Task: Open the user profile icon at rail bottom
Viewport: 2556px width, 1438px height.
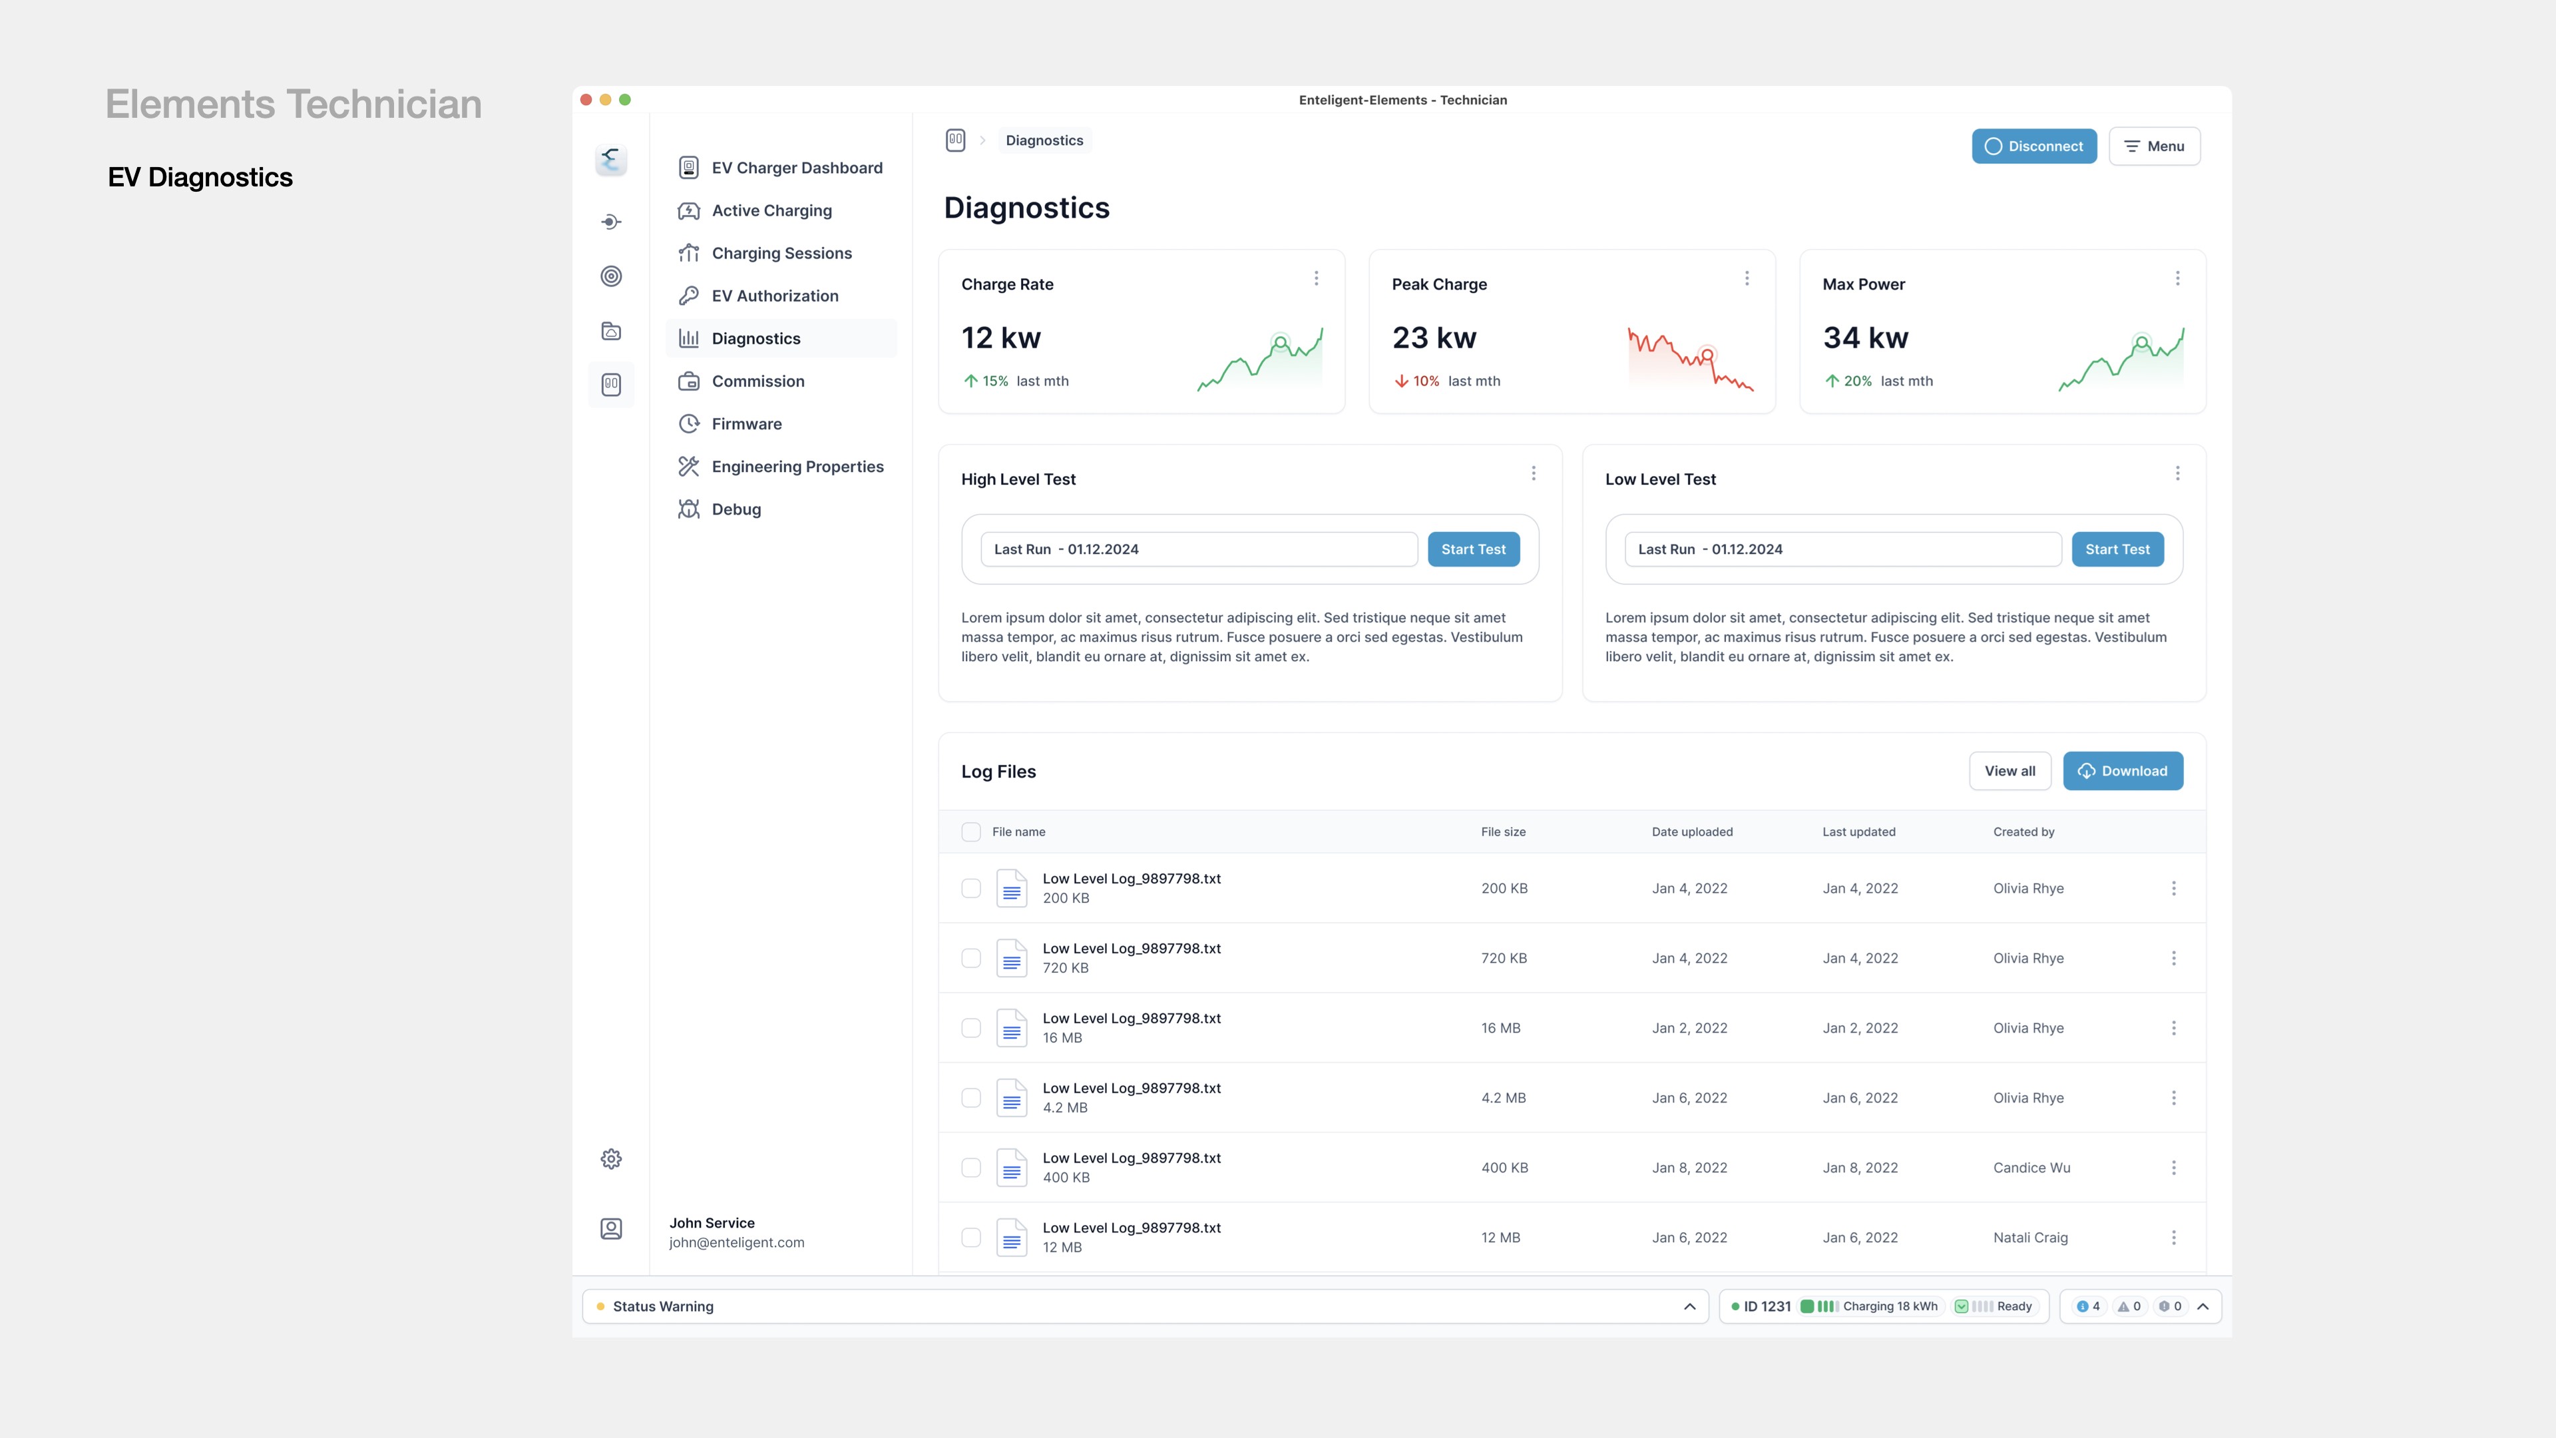Action: [611, 1228]
